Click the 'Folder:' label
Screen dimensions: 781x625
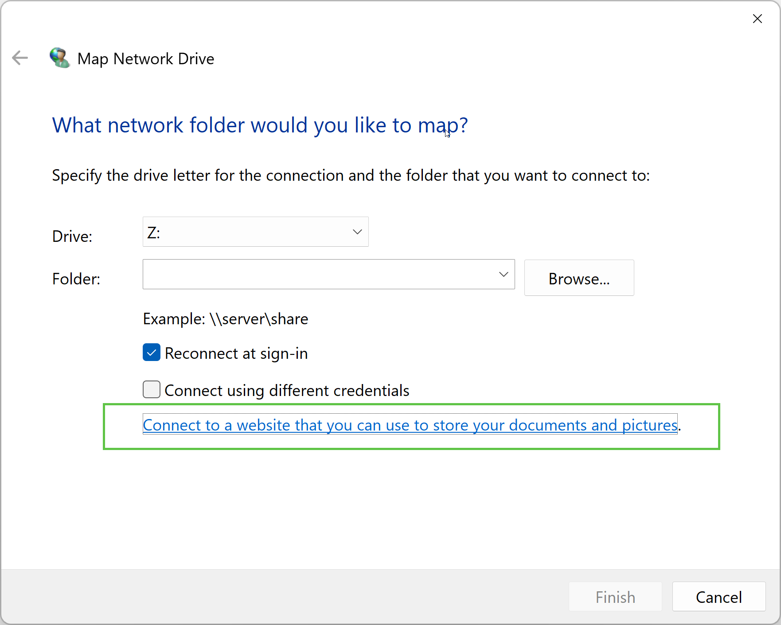(x=76, y=279)
